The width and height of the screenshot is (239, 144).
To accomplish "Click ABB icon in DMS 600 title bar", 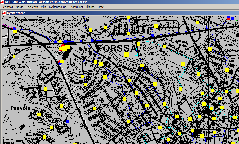I will point(2,2).
